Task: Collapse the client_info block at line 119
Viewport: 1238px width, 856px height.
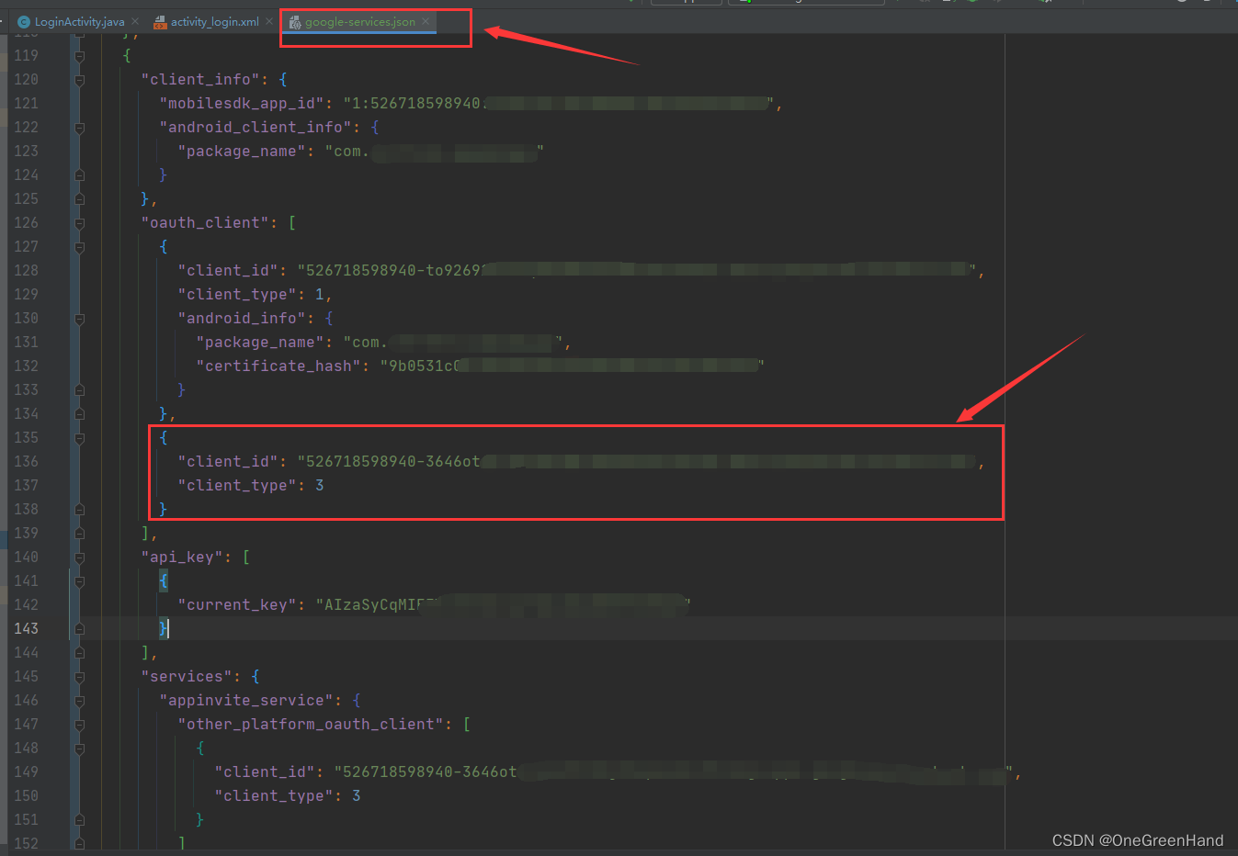Action: (79, 55)
